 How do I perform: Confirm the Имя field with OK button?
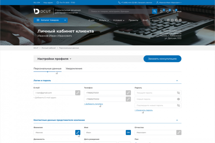(x=128, y=133)
